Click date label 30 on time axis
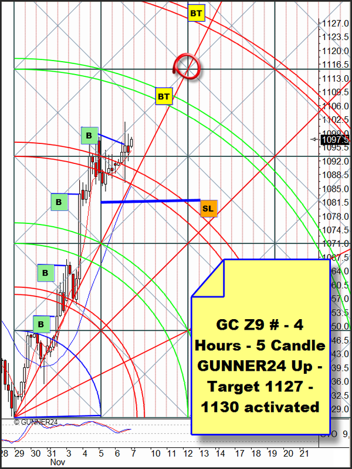 tap(36, 454)
